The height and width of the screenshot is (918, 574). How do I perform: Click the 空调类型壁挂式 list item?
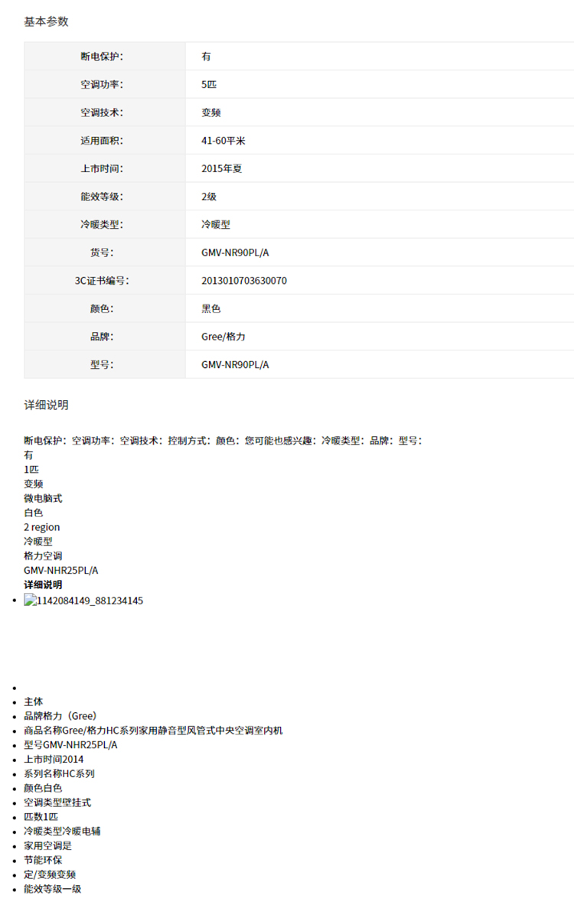coord(57,802)
